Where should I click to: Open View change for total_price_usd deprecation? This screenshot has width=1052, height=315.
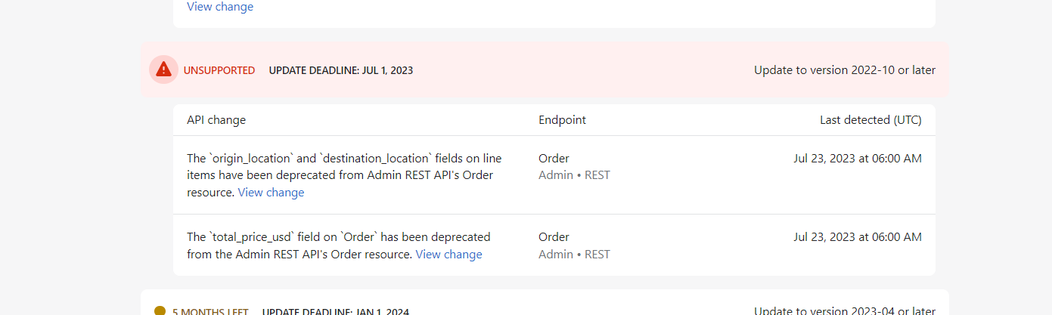coord(448,255)
